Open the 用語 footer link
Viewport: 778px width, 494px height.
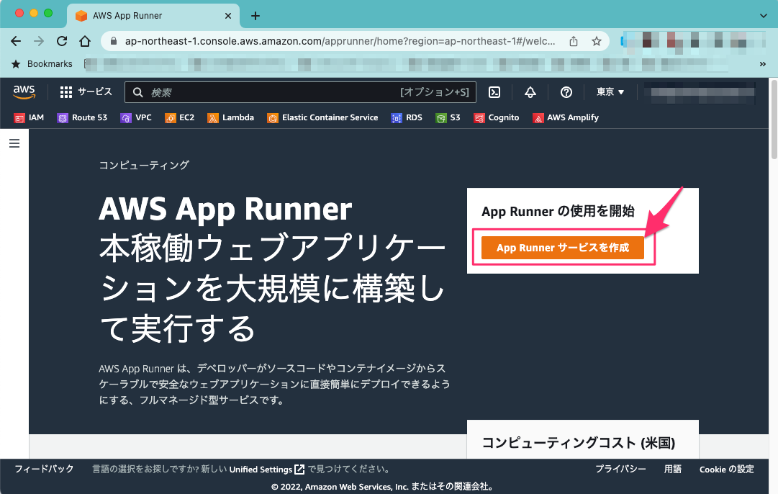673,469
